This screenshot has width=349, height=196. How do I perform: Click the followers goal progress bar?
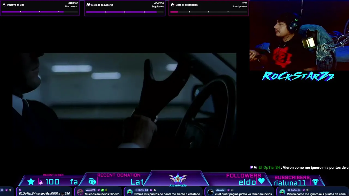point(125,12)
